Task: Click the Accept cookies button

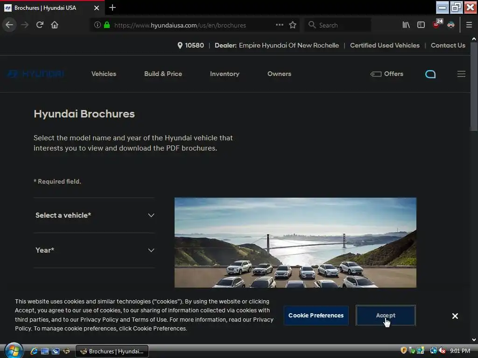Action: [386, 316]
